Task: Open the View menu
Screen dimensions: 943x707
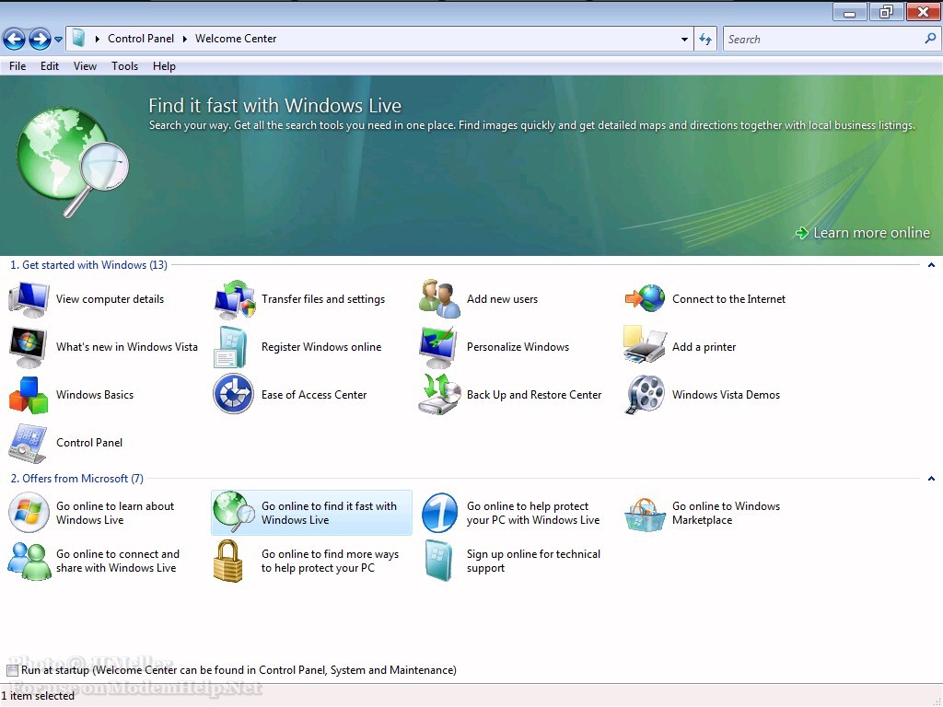Action: 85,66
